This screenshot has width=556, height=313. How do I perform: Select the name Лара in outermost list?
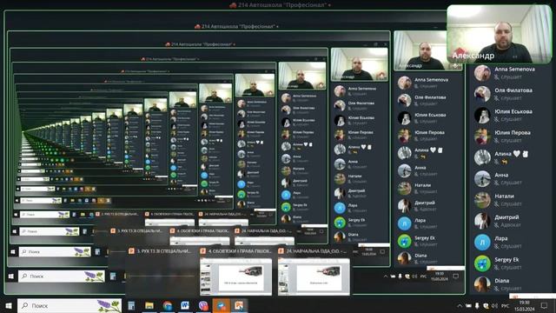[500, 238]
